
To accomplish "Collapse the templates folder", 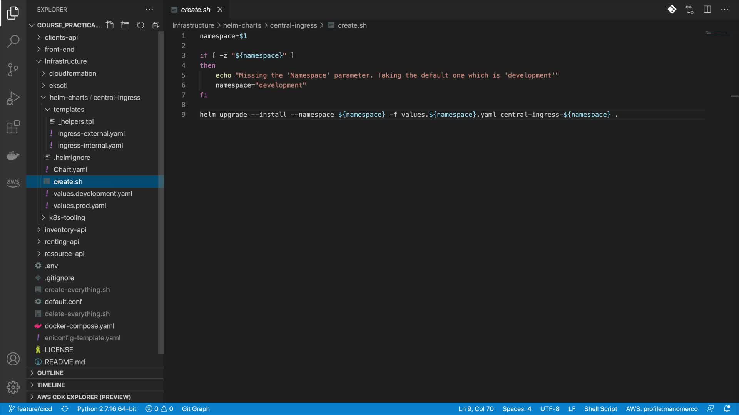I will (x=69, y=110).
